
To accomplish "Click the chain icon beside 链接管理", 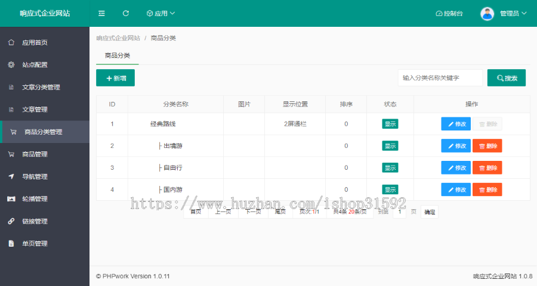I will pyautogui.click(x=11, y=221).
